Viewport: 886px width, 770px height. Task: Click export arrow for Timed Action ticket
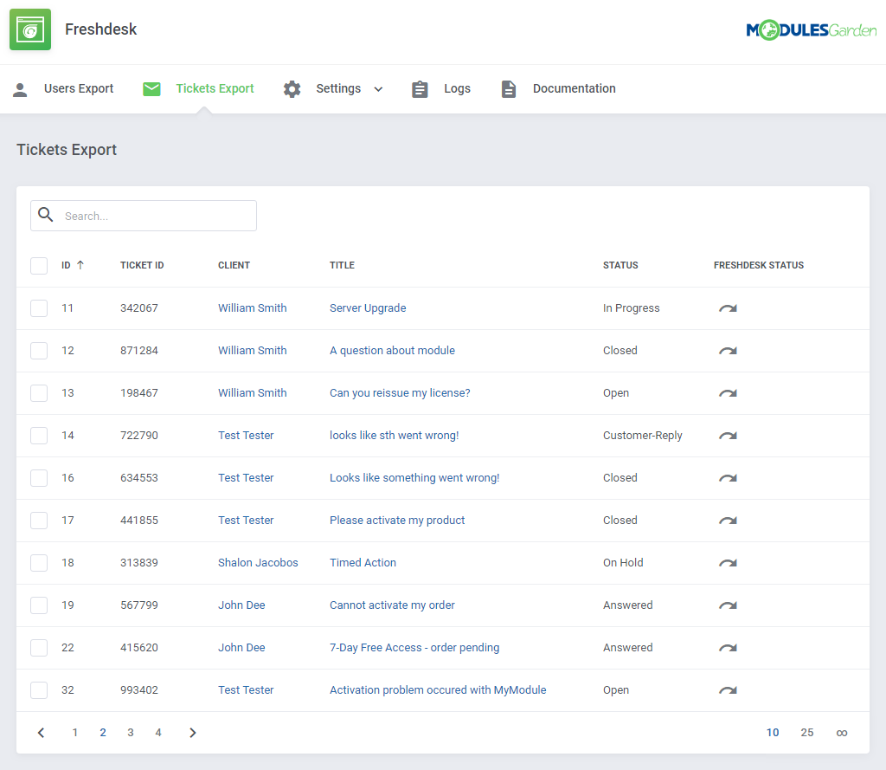pos(728,563)
